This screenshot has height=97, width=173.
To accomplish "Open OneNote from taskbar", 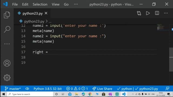I will coord(110,94).
